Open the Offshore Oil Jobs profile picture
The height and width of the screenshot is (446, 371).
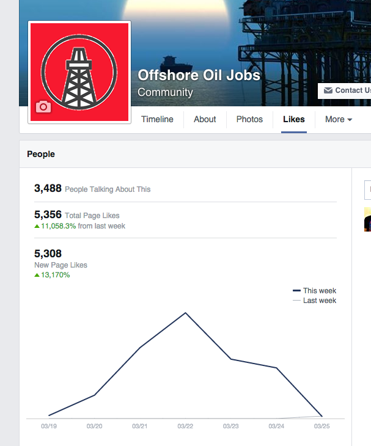coord(79,72)
